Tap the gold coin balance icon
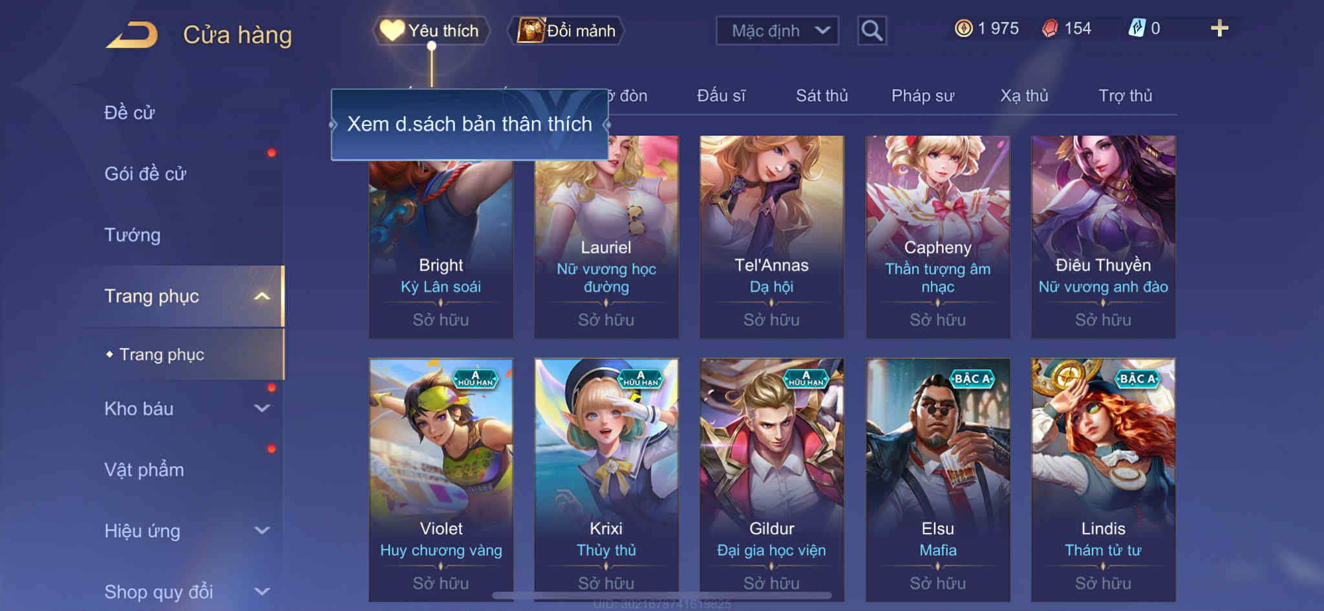 [x=963, y=28]
